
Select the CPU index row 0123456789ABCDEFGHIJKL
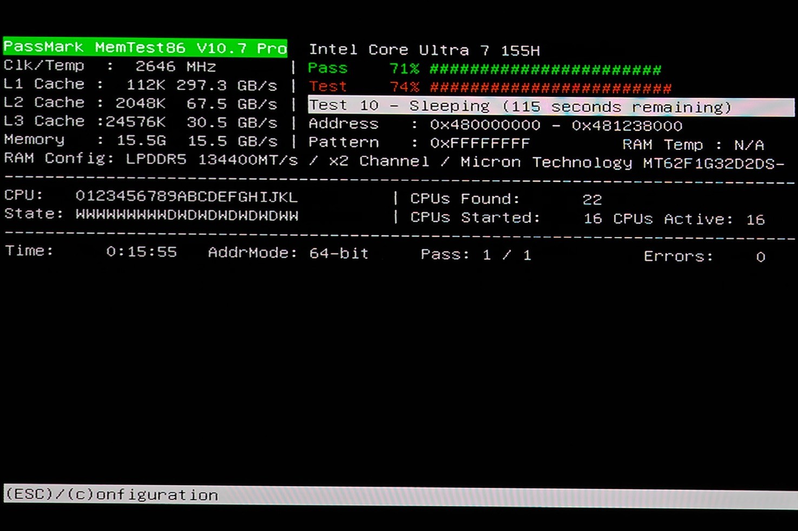click(186, 196)
